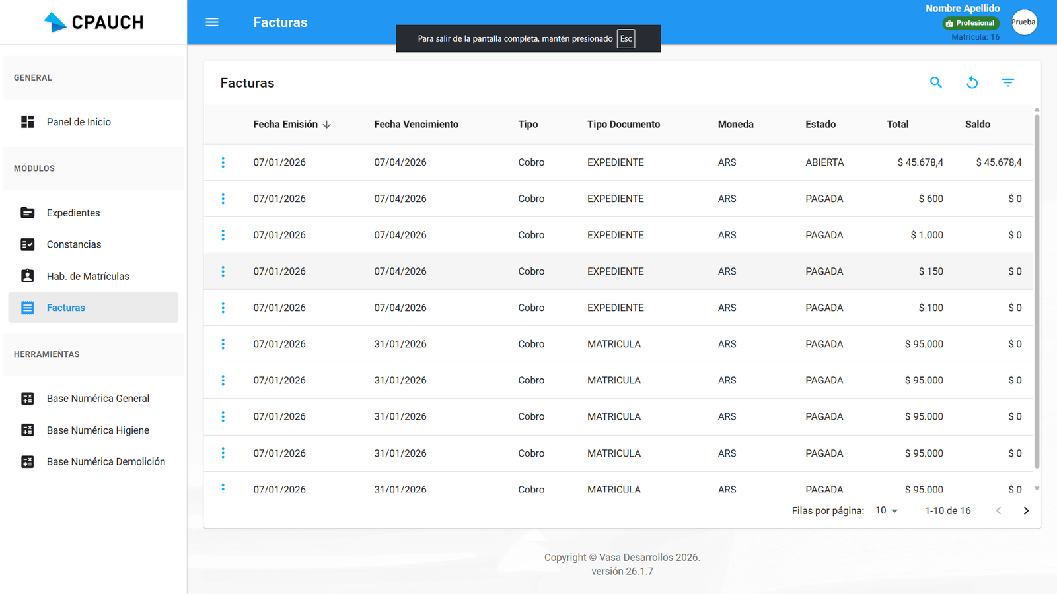Screen dimensions: 1057x594
Task: Toggle the hamburger menu in header
Action: point(212,22)
